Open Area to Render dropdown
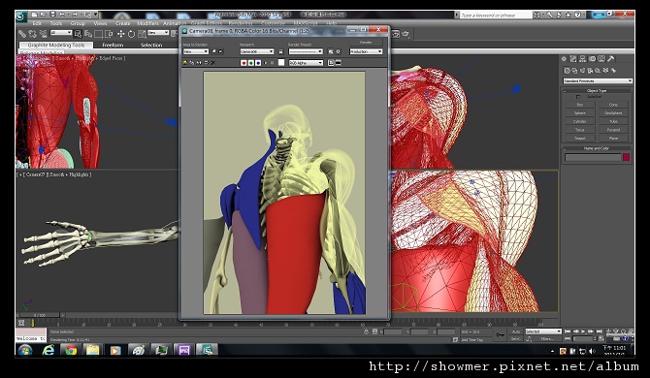 point(196,51)
